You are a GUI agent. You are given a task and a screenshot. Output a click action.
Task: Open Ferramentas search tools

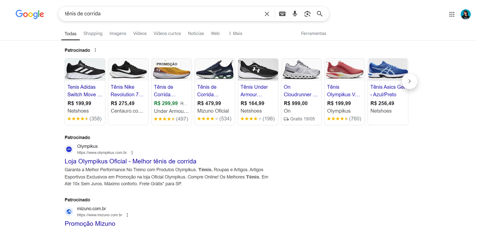(313, 33)
